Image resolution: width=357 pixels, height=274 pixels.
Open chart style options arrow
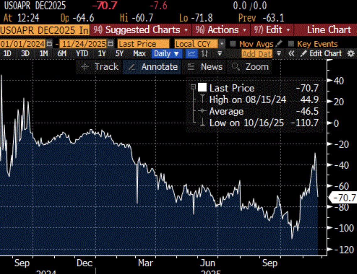tap(219, 54)
